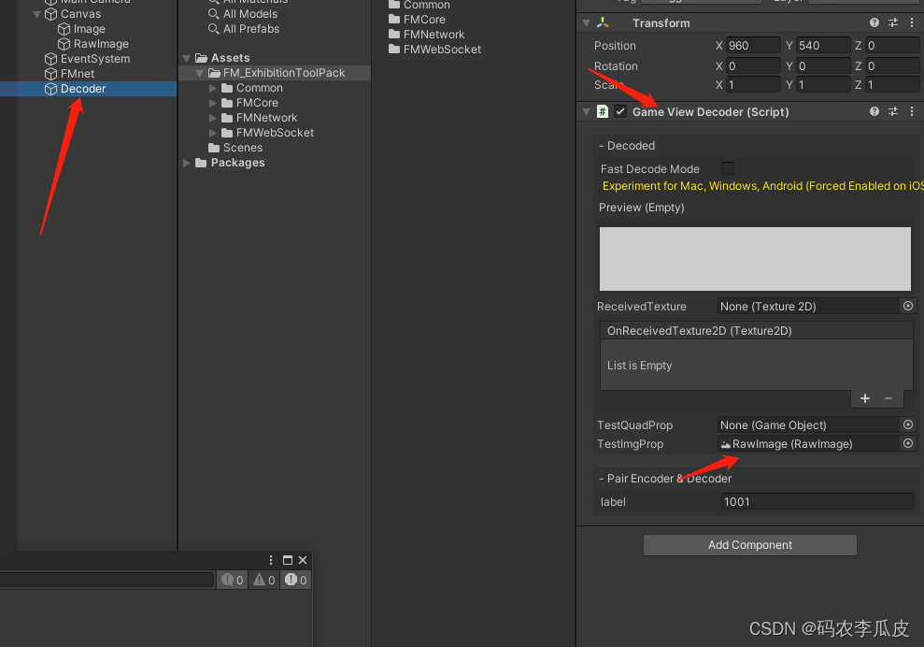Collapse Canvas in the Hierarchy
Image resolution: width=924 pixels, height=647 pixels.
pos(36,13)
